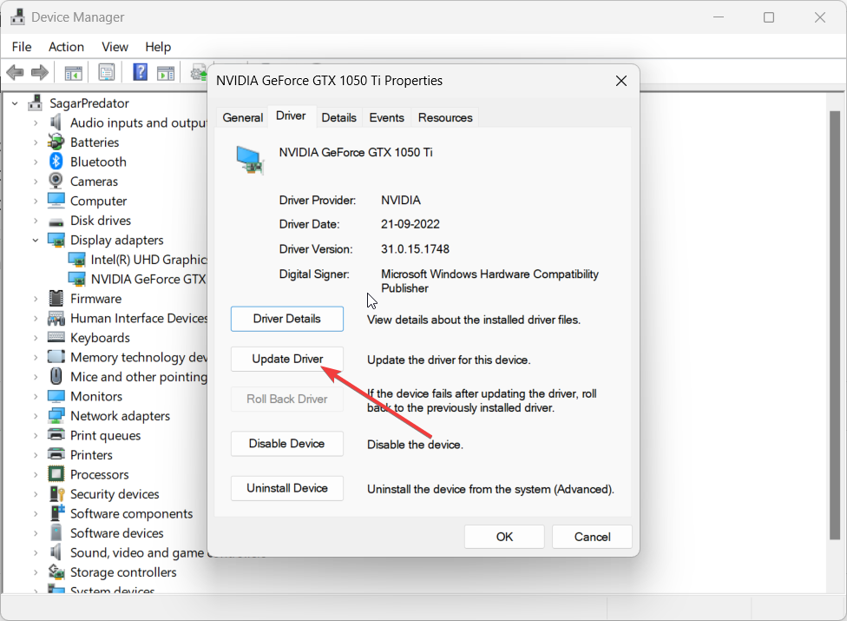Click the Print queues icon

pyautogui.click(x=56, y=434)
